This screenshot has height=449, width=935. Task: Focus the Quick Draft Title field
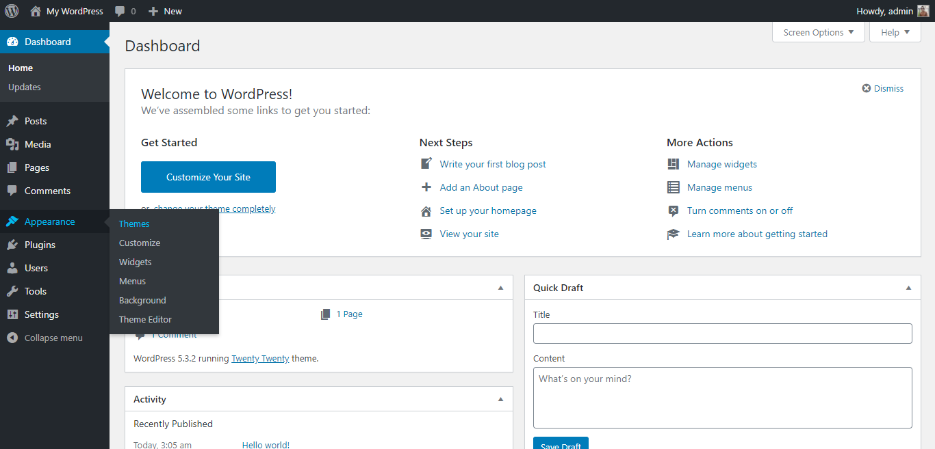point(723,334)
